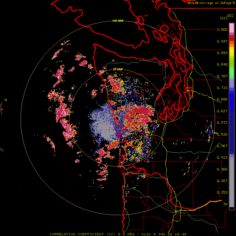Screen dimensions: 236x236
Task: Click the 50 NMI range ring label
Action: pyautogui.click(x=118, y=69)
